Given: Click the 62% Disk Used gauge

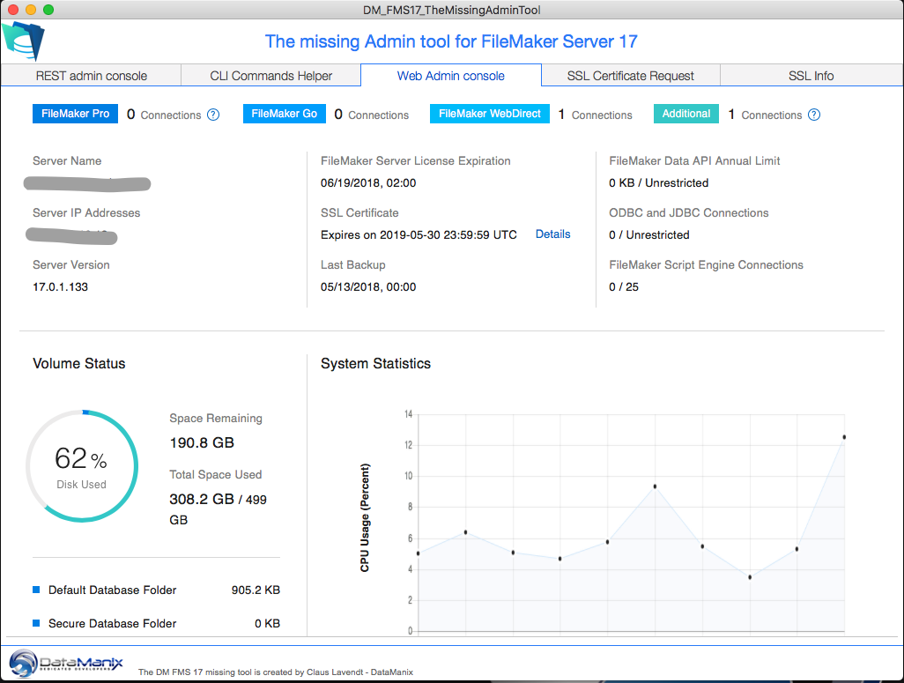Looking at the screenshot, I should [x=82, y=466].
